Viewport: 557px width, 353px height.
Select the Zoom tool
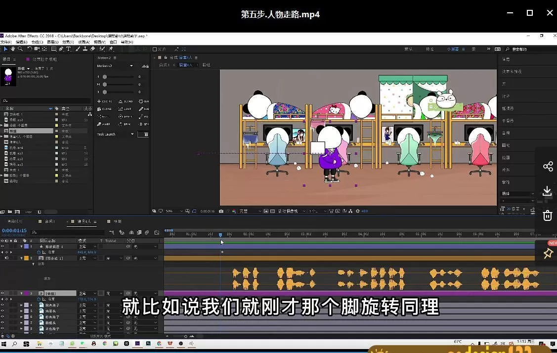[x=20, y=49]
